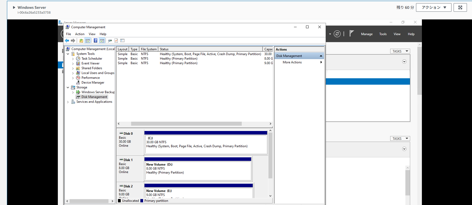
Task: Collapse the System Tools tree node
Action: (x=68, y=54)
